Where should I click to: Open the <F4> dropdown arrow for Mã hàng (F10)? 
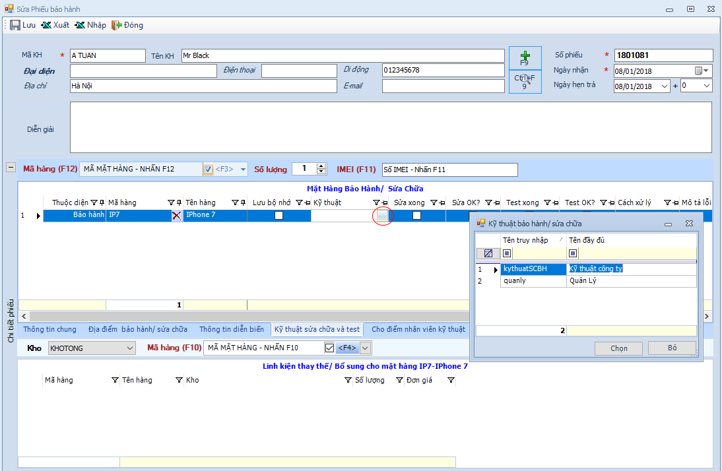coord(365,348)
